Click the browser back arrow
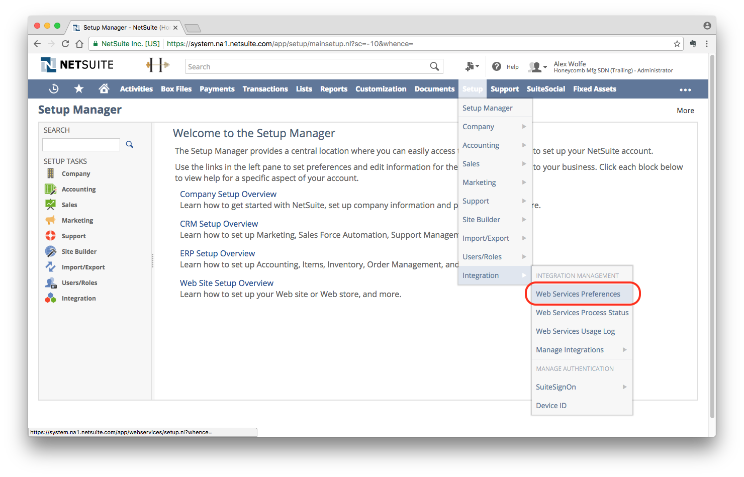The height and width of the screenshot is (477, 744). click(37, 44)
